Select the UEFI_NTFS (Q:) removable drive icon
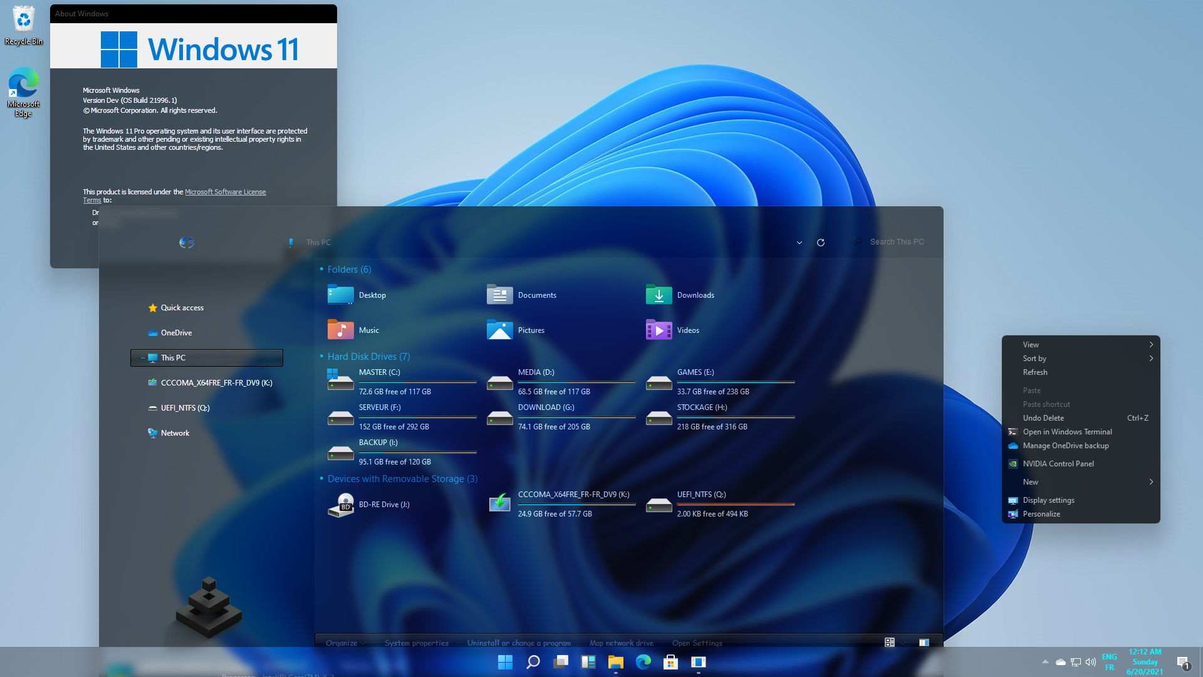The width and height of the screenshot is (1203, 677). tap(659, 505)
